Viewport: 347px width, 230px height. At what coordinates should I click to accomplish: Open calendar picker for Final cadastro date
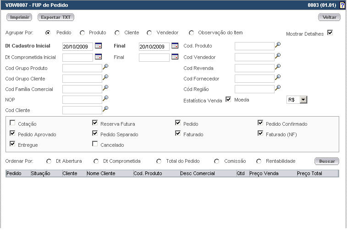pyautogui.click(x=175, y=46)
